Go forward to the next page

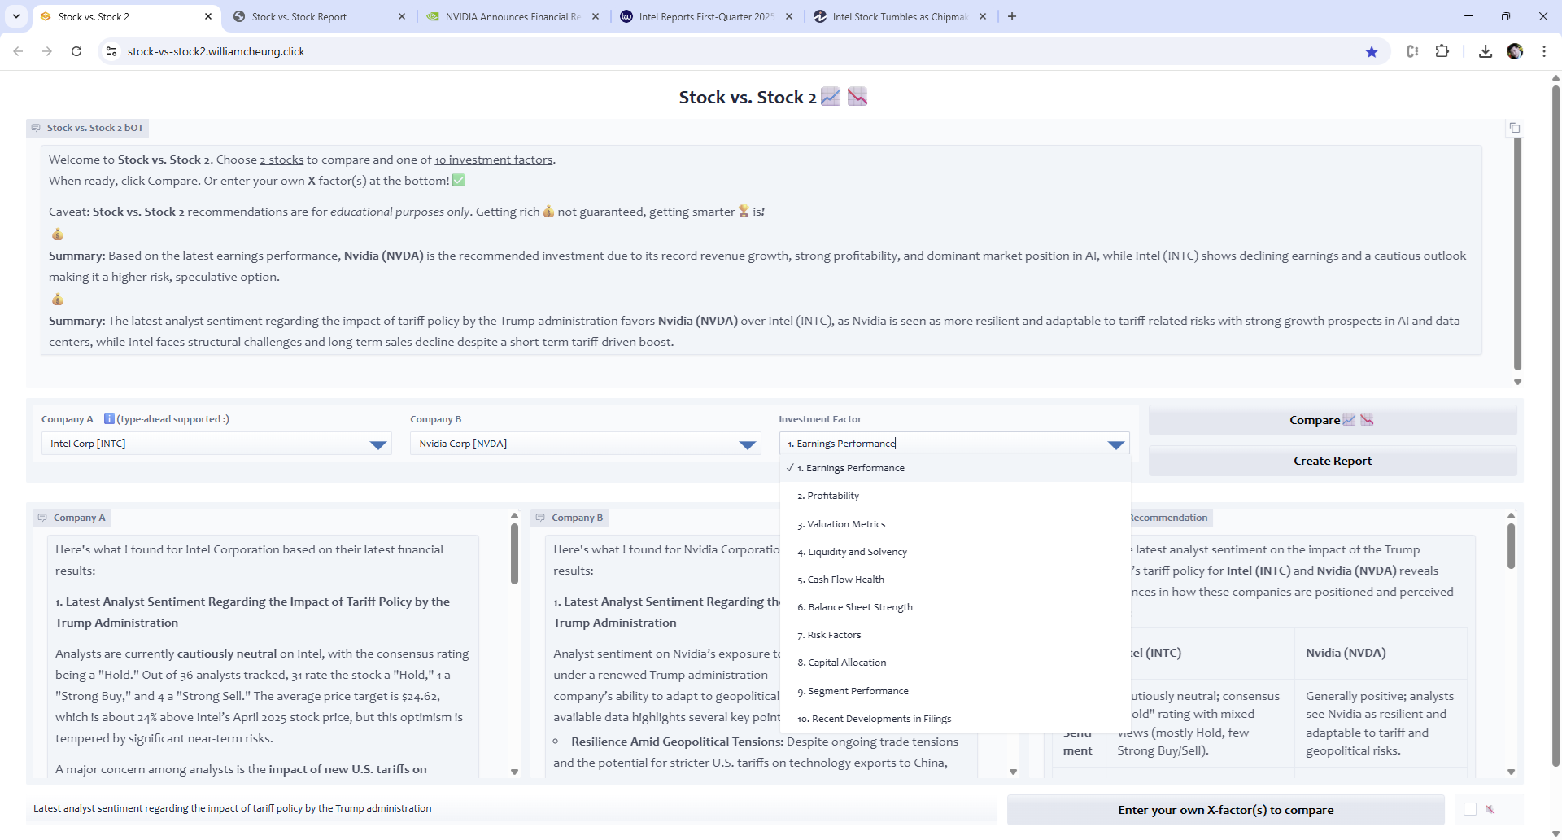tap(47, 51)
